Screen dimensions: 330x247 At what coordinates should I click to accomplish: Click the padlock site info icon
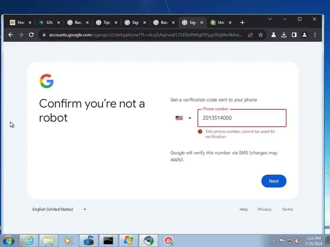pyautogui.click(x=44, y=35)
